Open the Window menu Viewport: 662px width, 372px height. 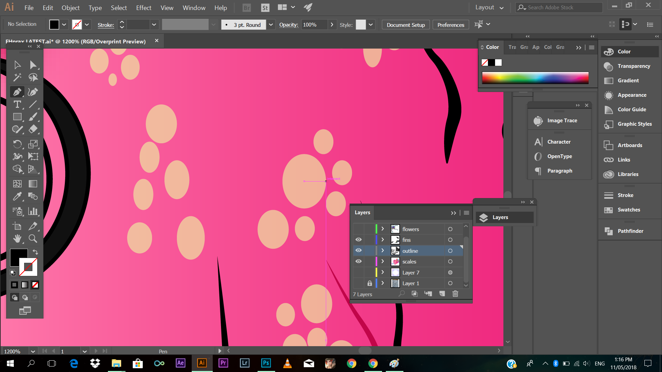(x=194, y=8)
